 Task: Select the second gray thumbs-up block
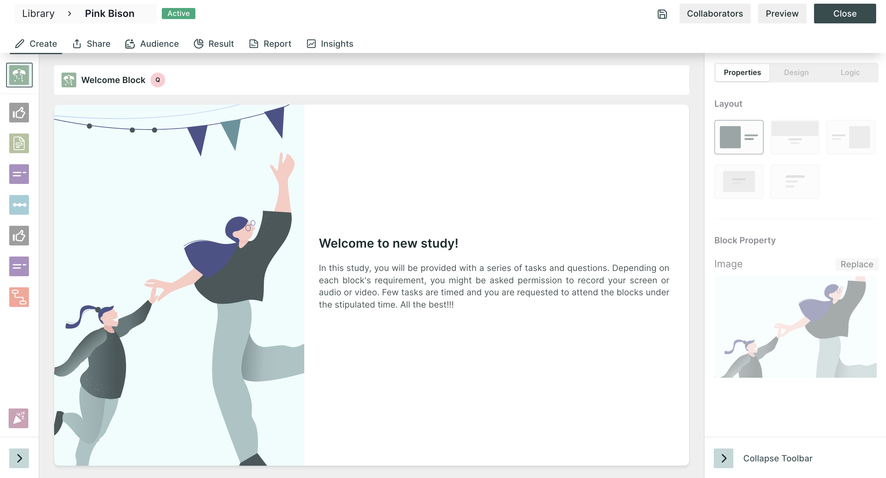pyautogui.click(x=19, y=236)
